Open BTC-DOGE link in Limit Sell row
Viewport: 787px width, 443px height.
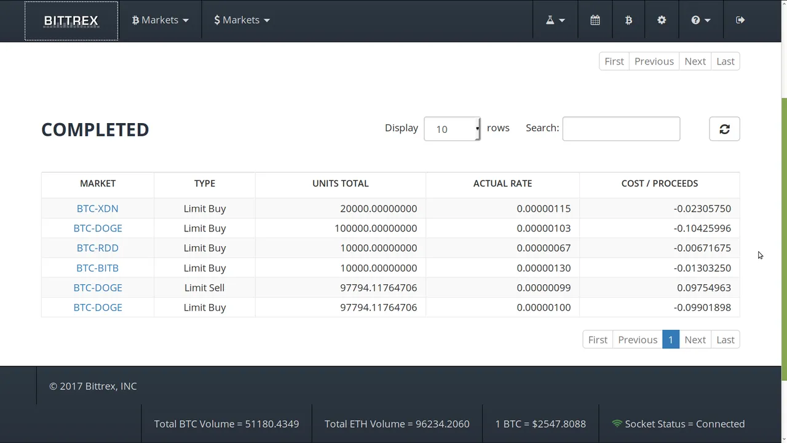(x=98, y=288)
